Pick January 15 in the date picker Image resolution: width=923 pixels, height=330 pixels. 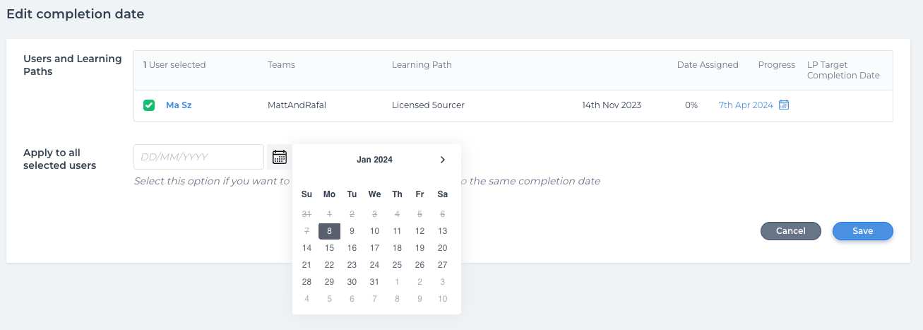(x=329, y=248)
